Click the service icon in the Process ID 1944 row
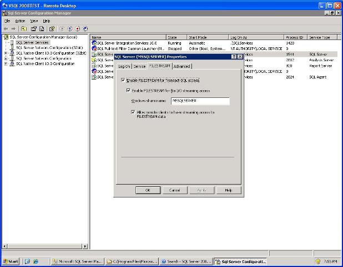Image resolution: width=343 pixels, height=267 pixels. click(94, 54)
